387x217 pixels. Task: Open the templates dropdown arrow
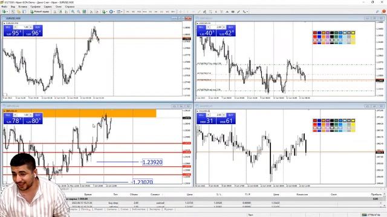click(x=122, y=11)
